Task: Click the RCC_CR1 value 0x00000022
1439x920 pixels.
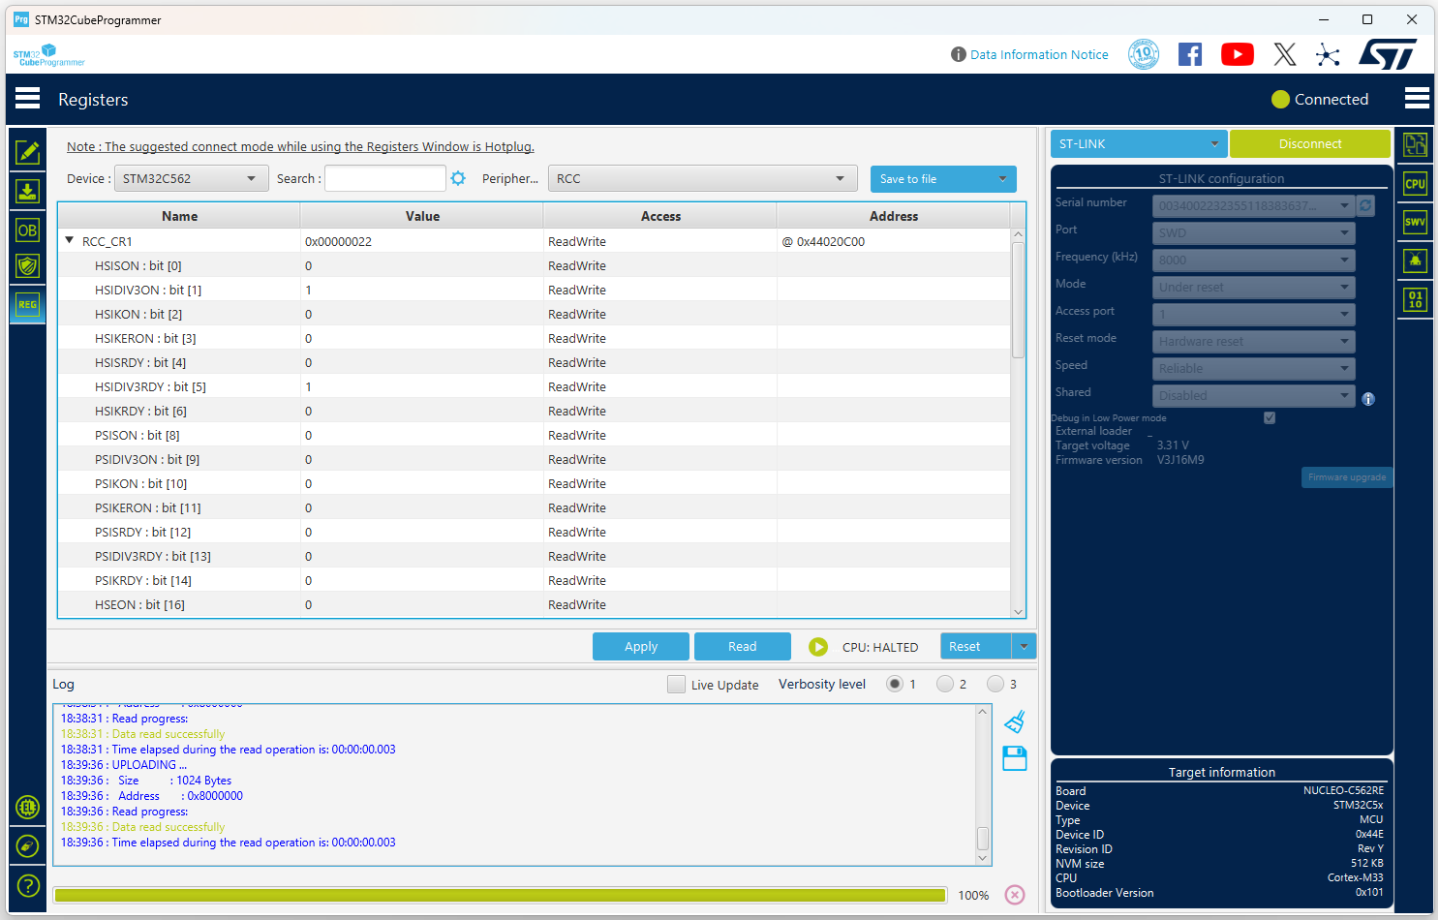Action: pyautogui.click(x=338, y=241)
